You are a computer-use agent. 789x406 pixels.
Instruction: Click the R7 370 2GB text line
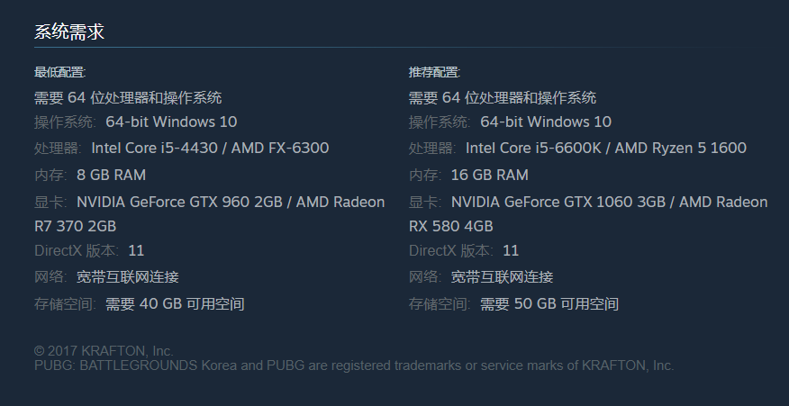tap(75, 226)
